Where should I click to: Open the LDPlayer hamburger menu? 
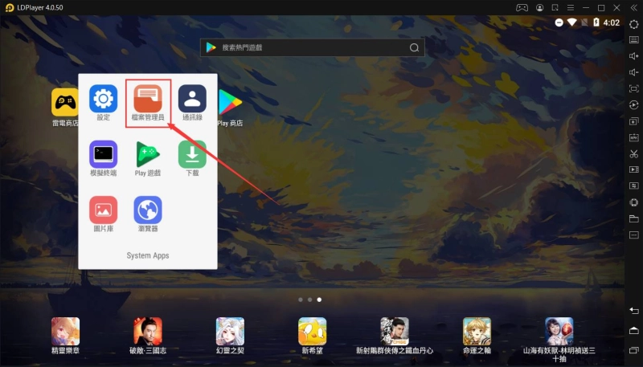pyautogui.click(x=570, y=7)
